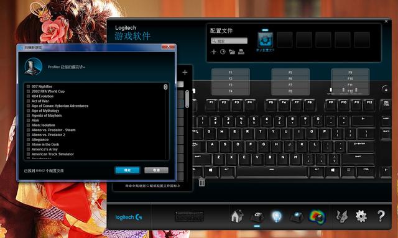The height and width of the screenshot is (238, 398).
Task: Click the clock scan icon under profiles
Action: point(223,52)
